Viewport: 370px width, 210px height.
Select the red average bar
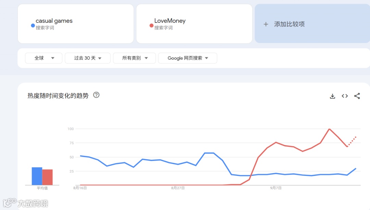click(x=47, y=177)
